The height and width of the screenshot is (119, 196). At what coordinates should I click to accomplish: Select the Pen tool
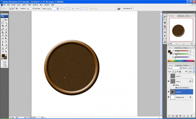3,42
